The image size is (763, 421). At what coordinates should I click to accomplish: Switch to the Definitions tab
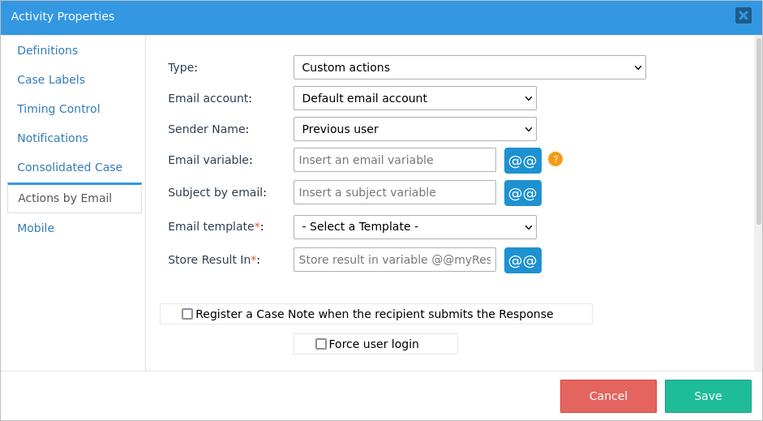48,50
